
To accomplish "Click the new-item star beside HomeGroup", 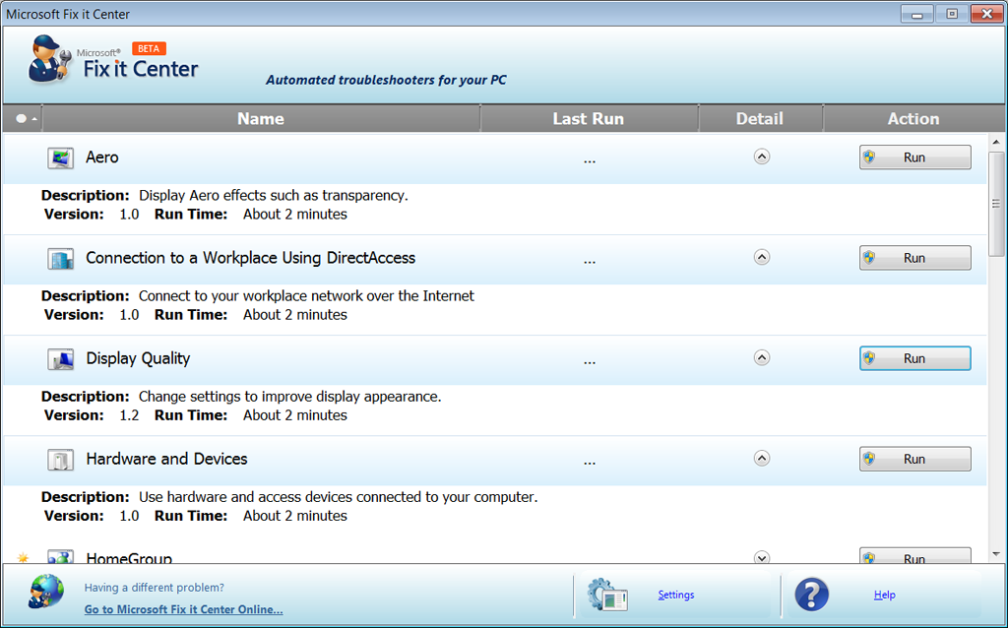I will tap(24, 557).
